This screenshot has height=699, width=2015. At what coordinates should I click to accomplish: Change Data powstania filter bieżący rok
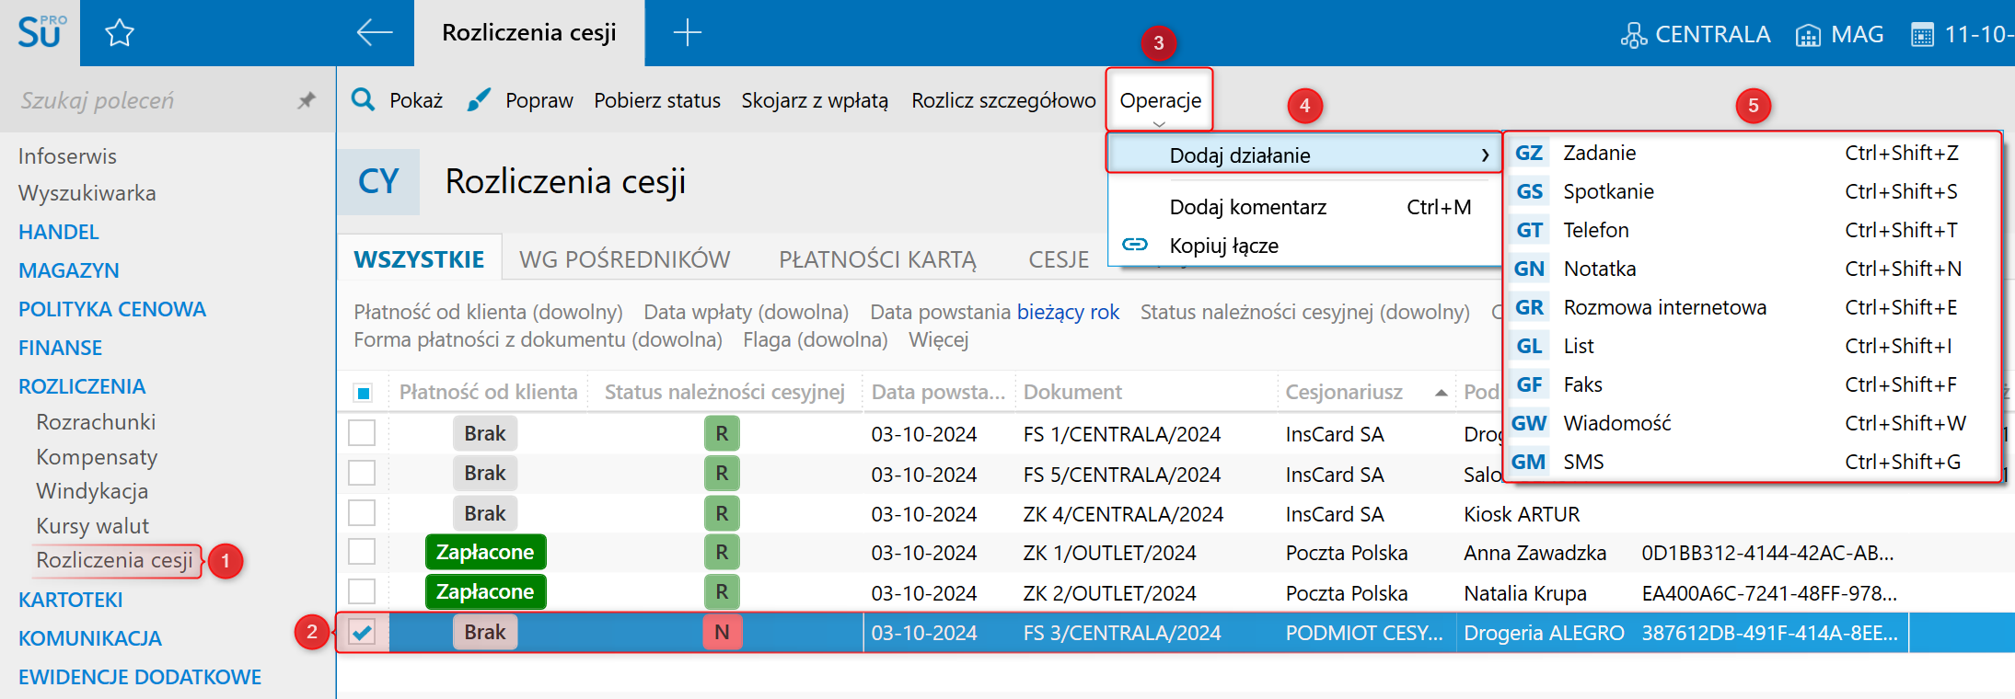tap(1068, 312)
